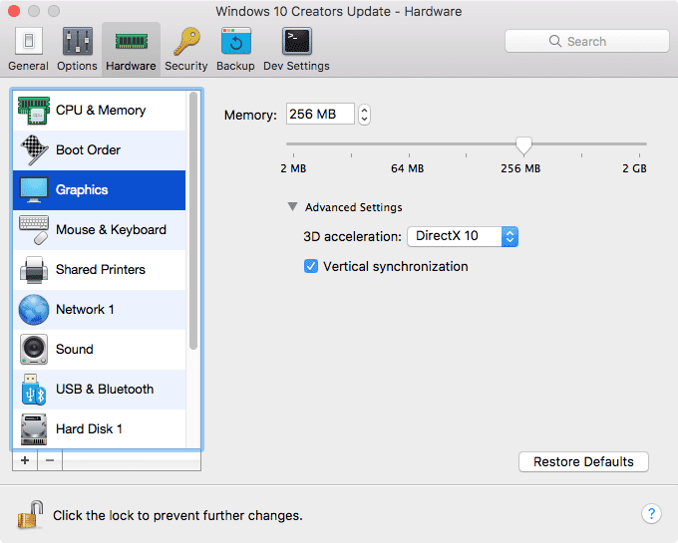This screenshot has width=678, height=543.
Task: Select the Hardware tab label
Action: click(131, 66)
